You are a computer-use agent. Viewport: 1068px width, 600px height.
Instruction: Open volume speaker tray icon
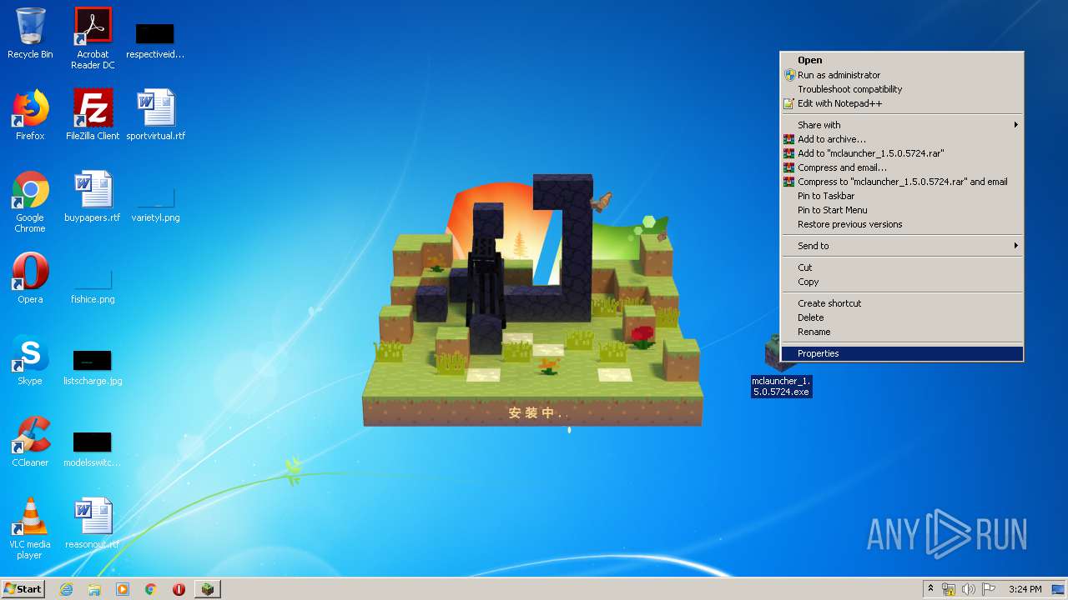[969, 589]
